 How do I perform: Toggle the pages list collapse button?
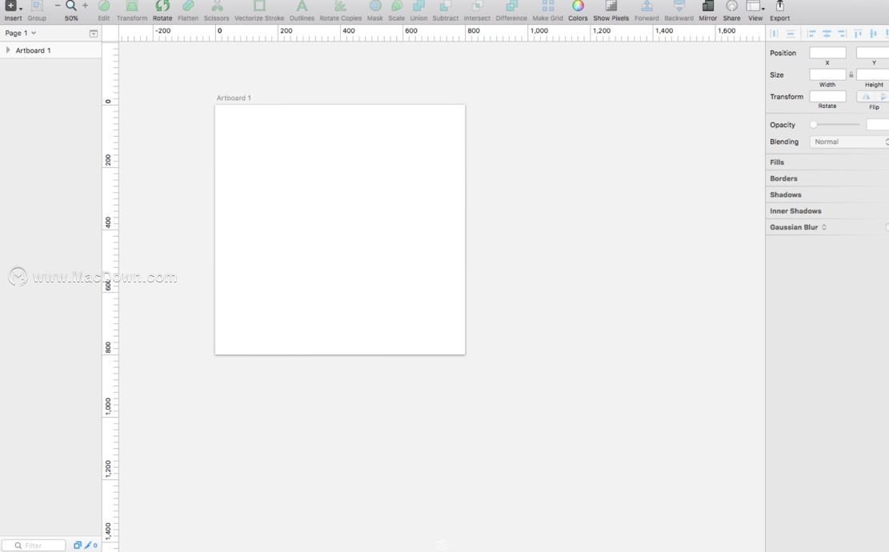(94, 34)
